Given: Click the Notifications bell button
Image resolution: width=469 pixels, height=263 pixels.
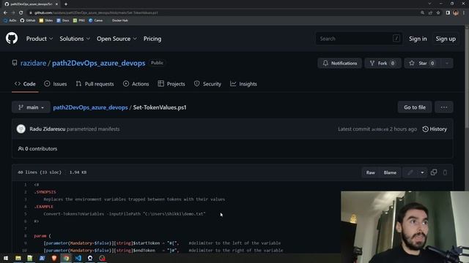Looking at the screenshot, I should point(339,64).
